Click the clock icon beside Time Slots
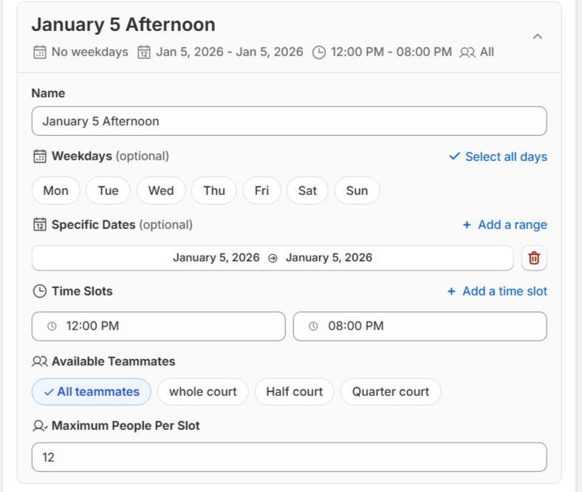582x492 pixels. (40, 291)
